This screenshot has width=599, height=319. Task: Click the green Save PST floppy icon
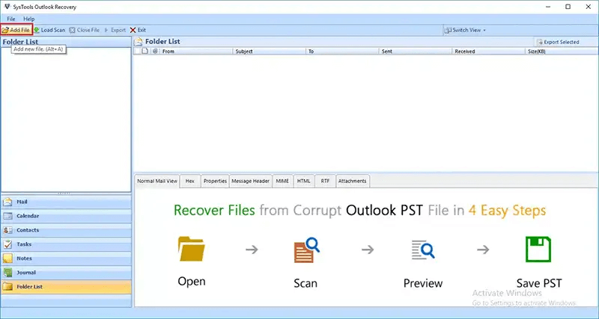pyautogui.click(x=538, y=250)
